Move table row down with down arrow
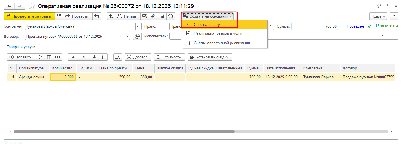Screen dimensions: 404x159 94,57
